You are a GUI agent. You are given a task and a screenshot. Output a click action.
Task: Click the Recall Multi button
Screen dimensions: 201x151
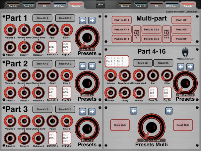click(183, 125)
